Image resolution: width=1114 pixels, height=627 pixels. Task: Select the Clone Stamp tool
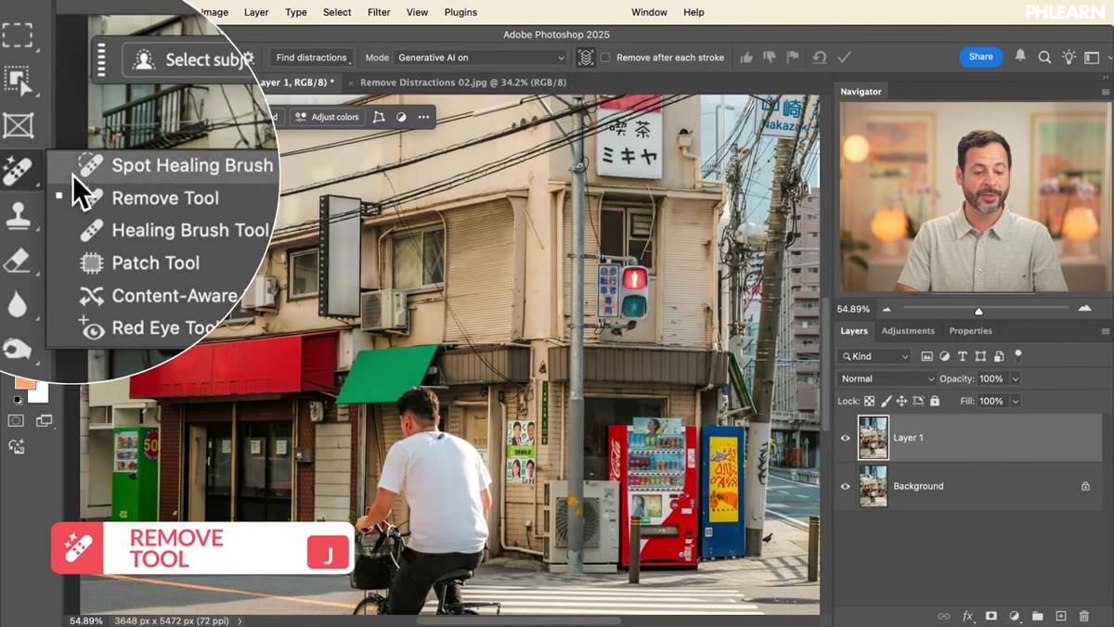(x=18, y=216)
